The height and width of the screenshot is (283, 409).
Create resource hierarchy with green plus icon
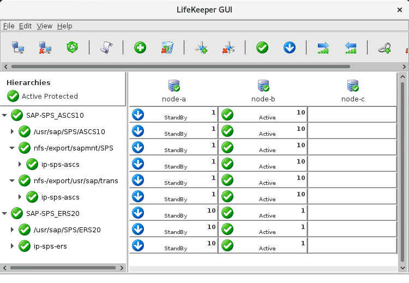(x=140, y=47)
